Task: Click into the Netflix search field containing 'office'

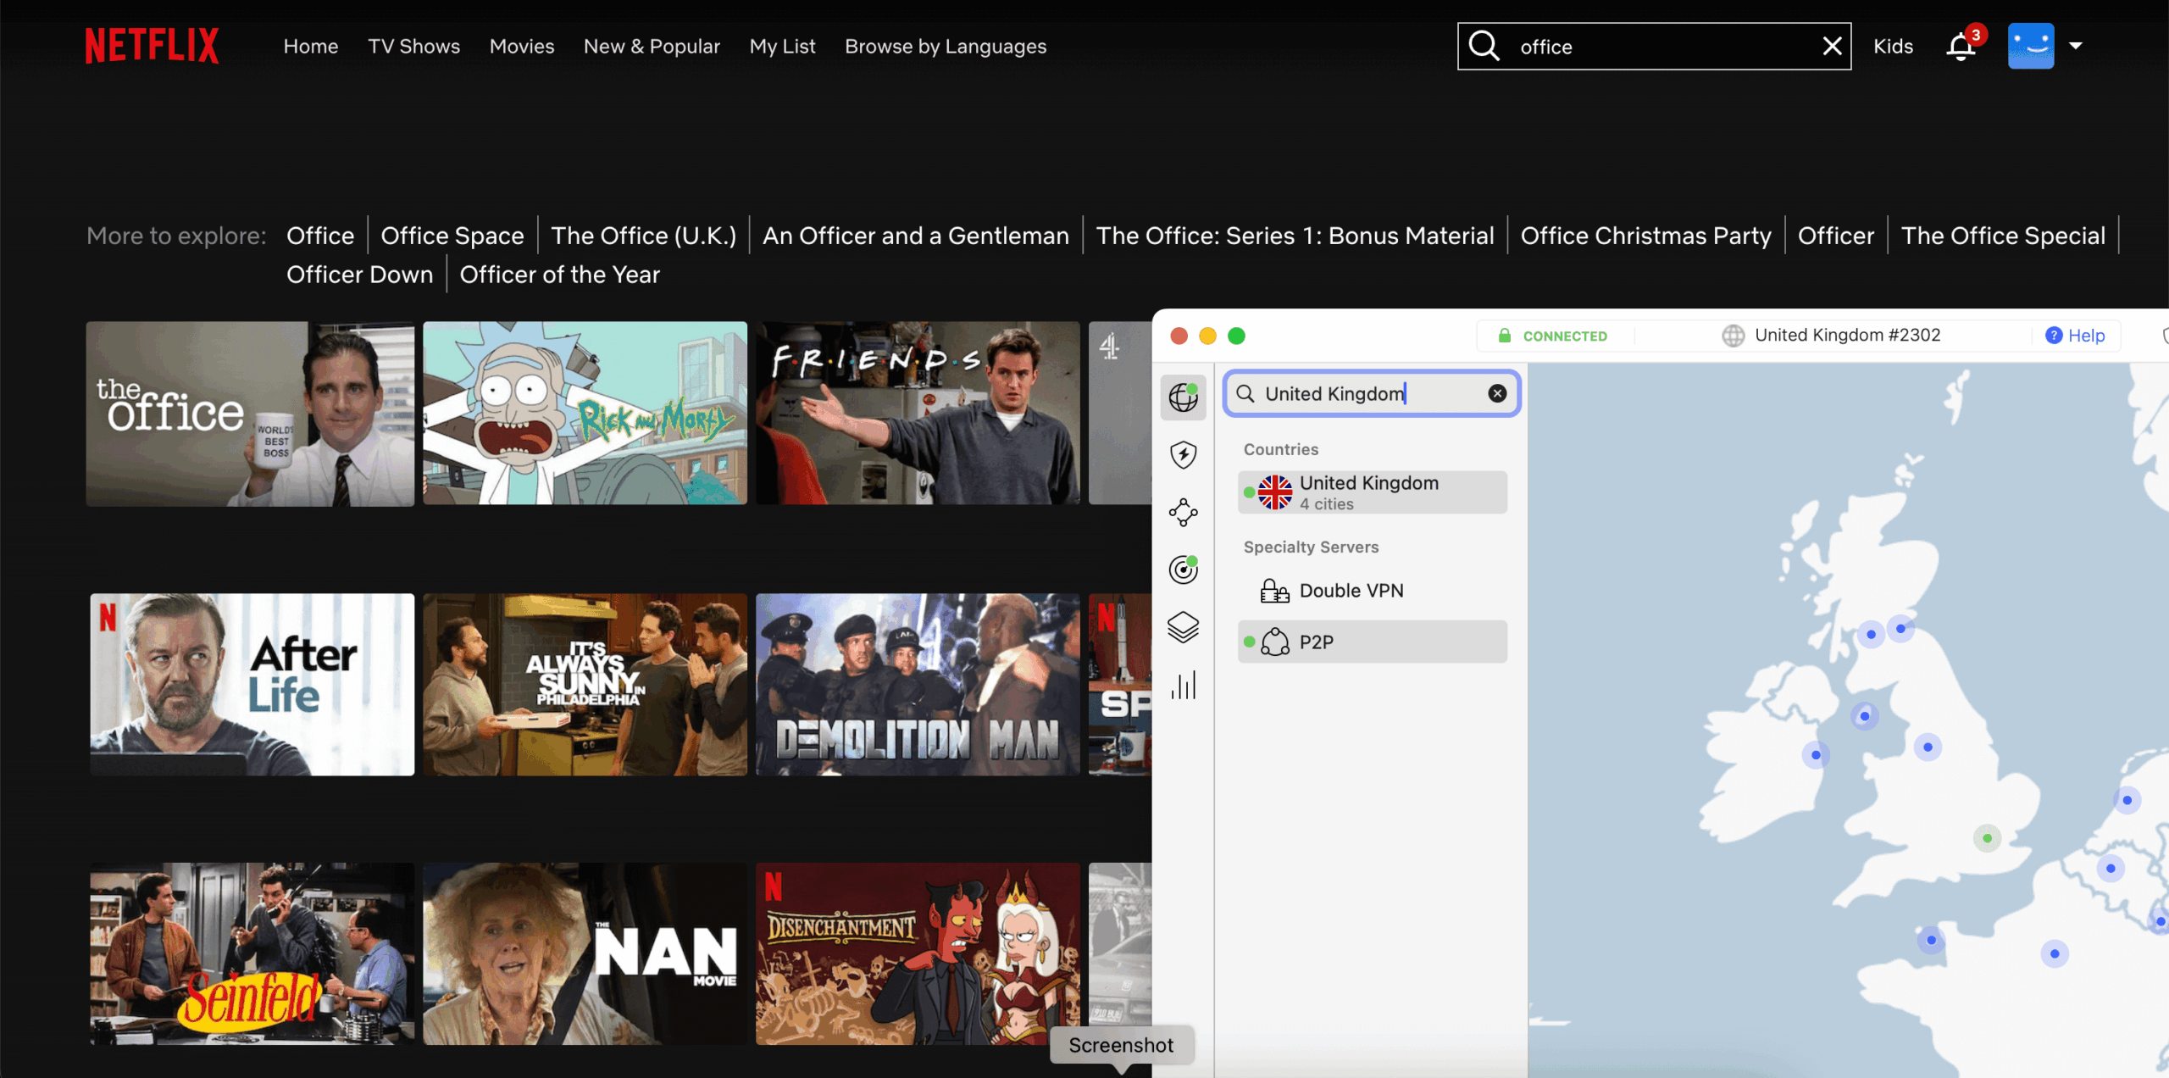Action: (x=1654, y=46)
